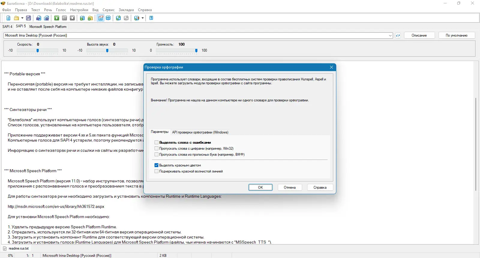480x258 pixels.
Task: Open the dropdown arrow beside bookmarks icon
Action: point(142,18)
